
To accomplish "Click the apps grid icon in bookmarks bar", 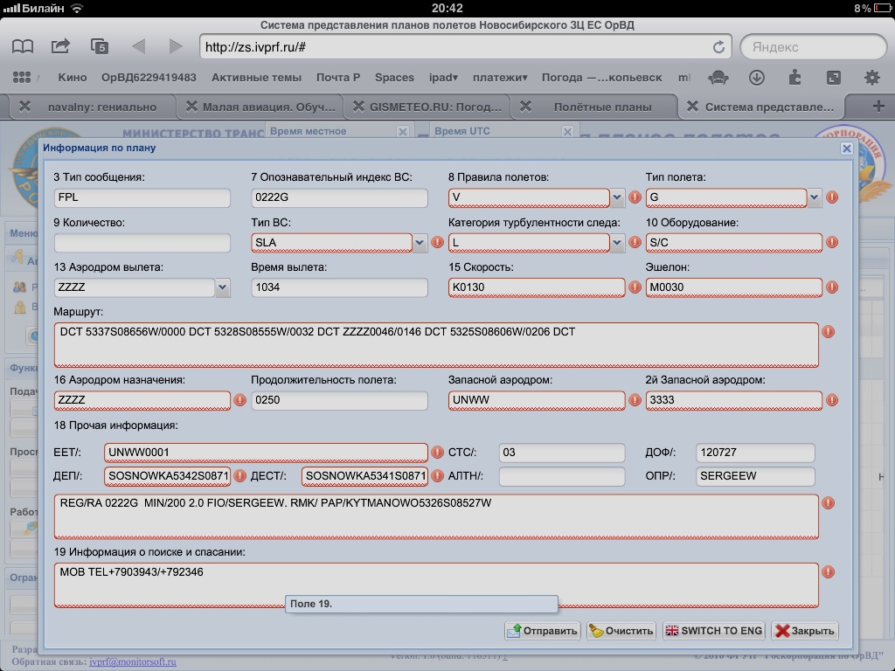I will click(22, 77).
